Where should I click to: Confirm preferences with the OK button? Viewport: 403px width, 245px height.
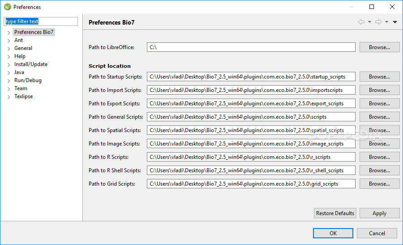point(333,233)
